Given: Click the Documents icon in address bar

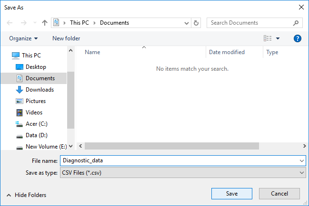Looking at the screenshot, I should click(x=56, y=23).
